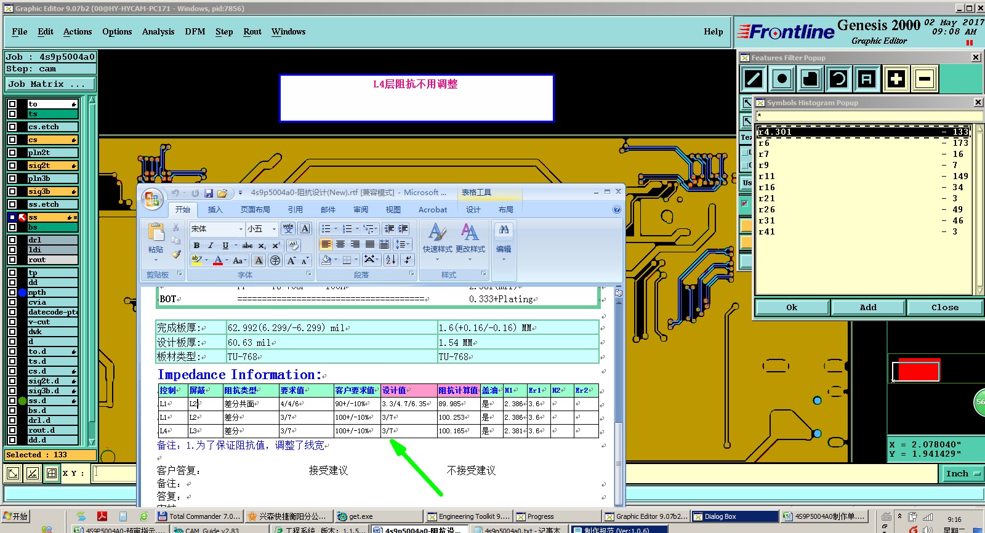Viewport: 985px width, 533px height.
Task: Open Inch units dropdown button
Action: pos(963,473)
